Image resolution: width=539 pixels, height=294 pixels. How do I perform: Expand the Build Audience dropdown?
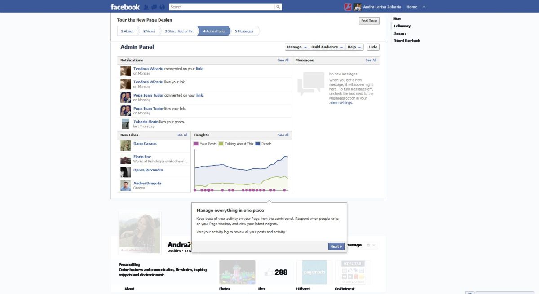[x=327, y=47]
